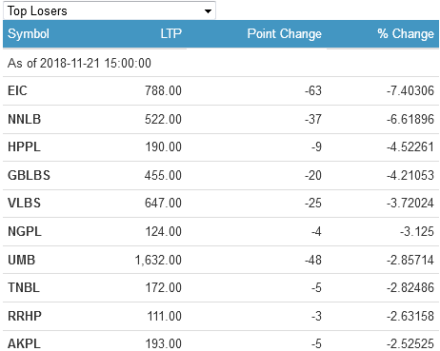Select UMB's LTP value 1,632.00
440x351 pixels.
tap(158, 260)
